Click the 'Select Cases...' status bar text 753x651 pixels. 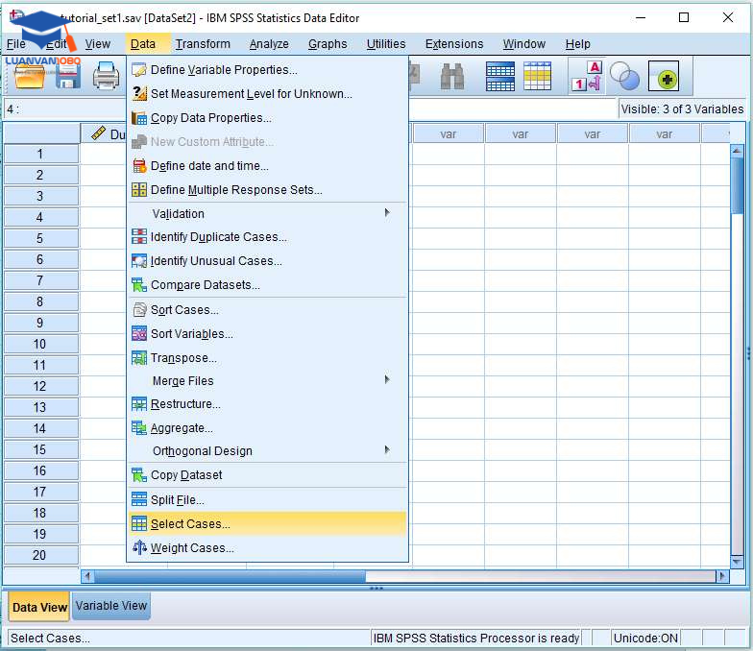50,638
